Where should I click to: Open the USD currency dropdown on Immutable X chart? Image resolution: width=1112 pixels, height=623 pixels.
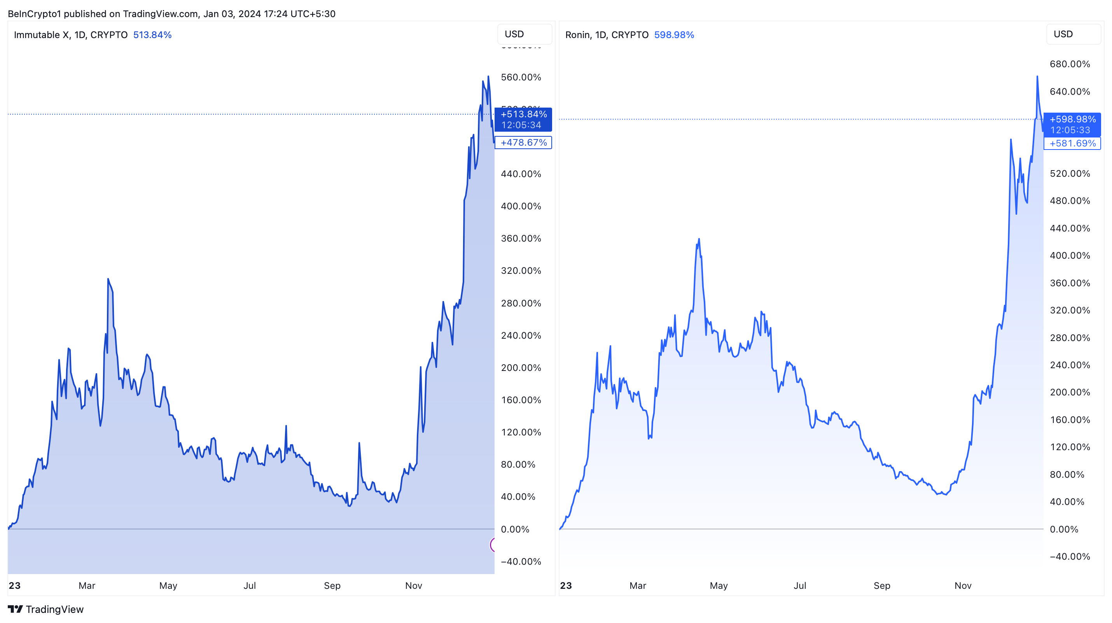tap(524, 34)
